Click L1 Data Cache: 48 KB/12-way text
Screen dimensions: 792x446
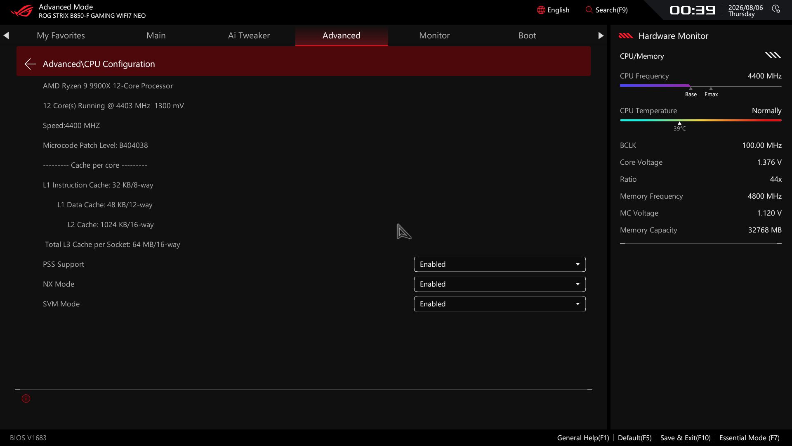point(105,205)
